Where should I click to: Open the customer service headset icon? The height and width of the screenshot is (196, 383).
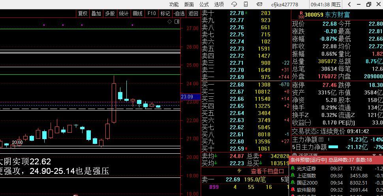[234, 4]
